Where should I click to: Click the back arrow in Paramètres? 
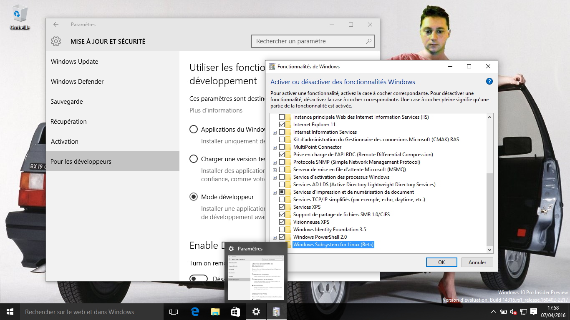click(56, 25)
